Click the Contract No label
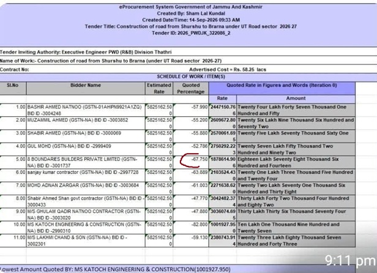 click(x=15, y=70)
